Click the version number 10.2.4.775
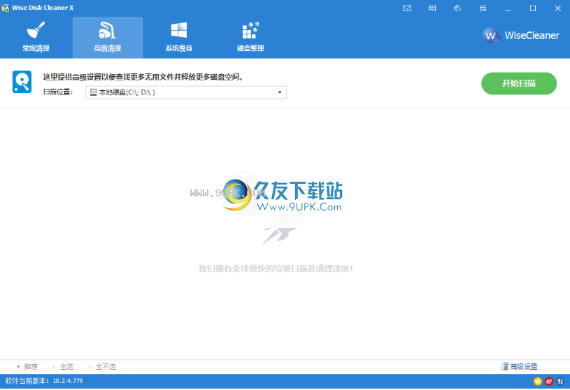 click(68, 381)
